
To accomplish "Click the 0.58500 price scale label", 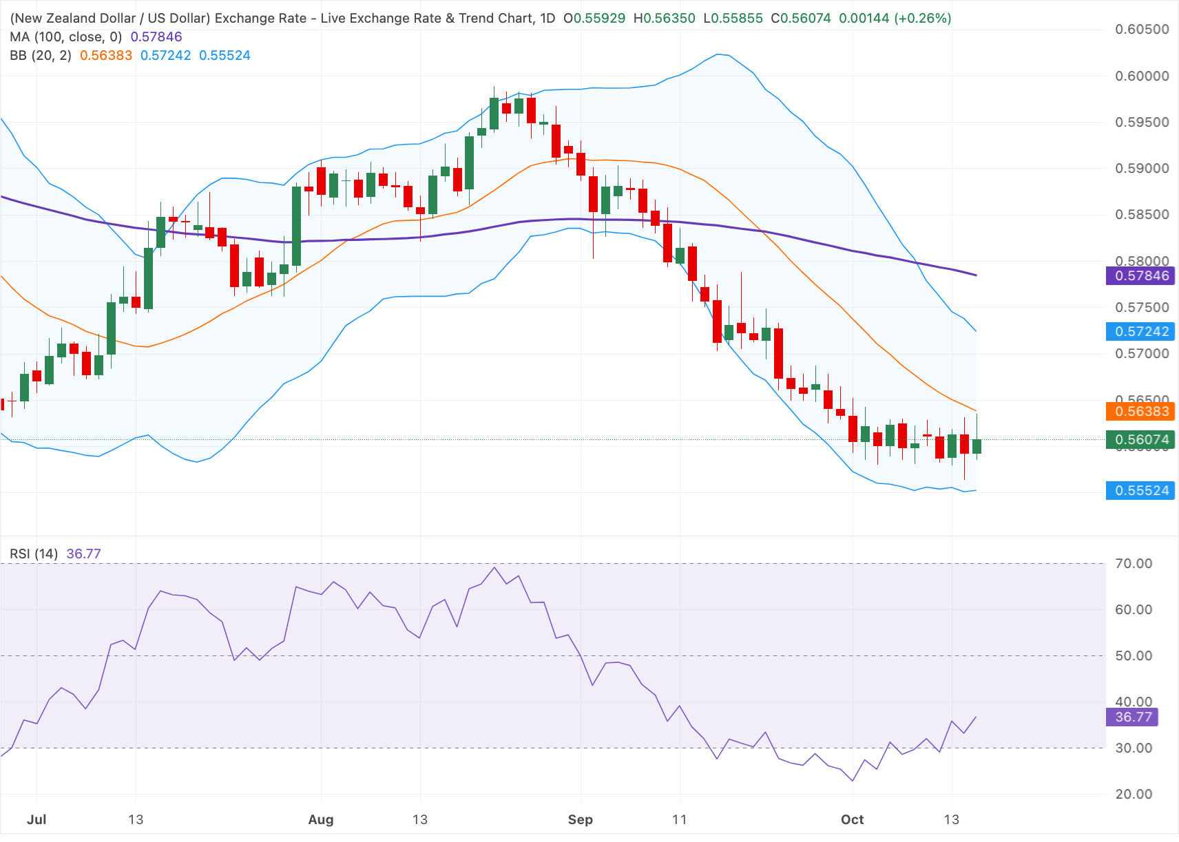I will [1142, 215].
